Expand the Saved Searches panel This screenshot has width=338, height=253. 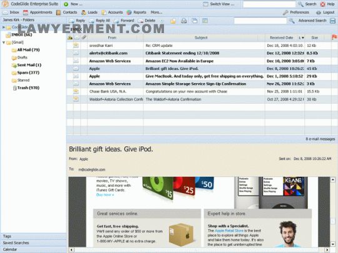[33, 243]
